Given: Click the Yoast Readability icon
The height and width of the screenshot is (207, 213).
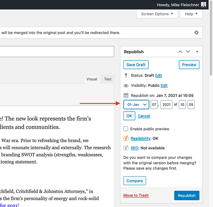Looking at the screenshot, I should pyautogui.click(x=126, y=138).
